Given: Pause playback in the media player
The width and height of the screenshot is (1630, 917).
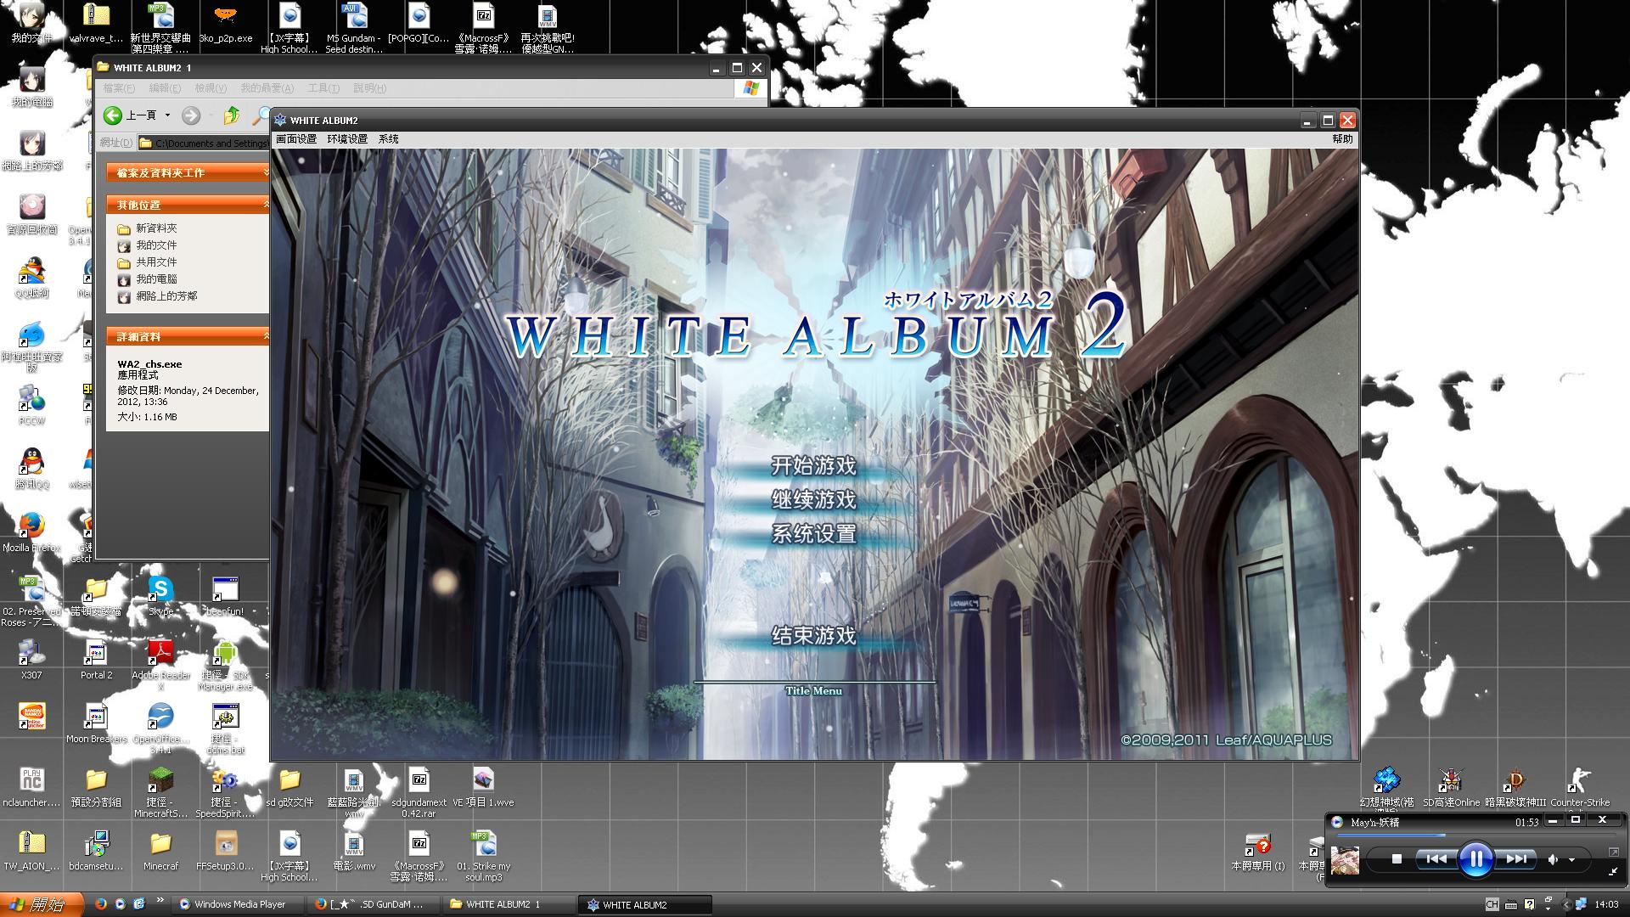Looking at the screenshot, I should click(x=1475, y=859).
